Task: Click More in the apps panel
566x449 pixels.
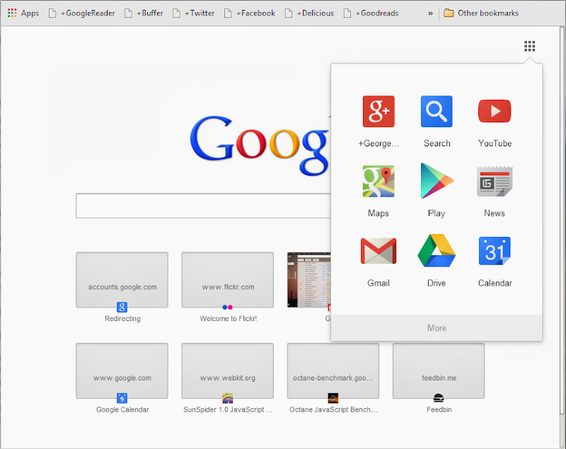Action: coord(437,328)
